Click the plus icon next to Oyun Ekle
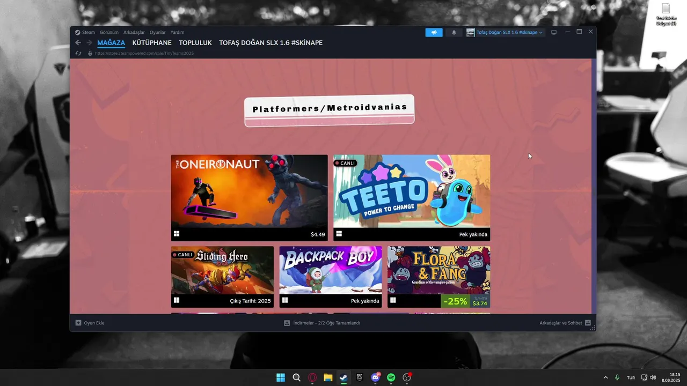Image resolution: width=687 pixels, height=386 pixels. (x=78, y=323)
